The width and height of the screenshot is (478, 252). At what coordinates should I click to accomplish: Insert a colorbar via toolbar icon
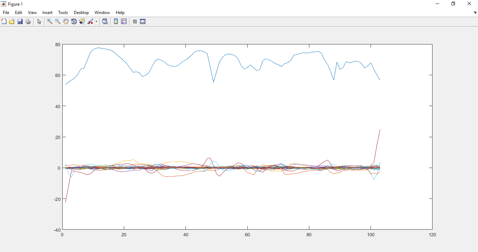coord(116,21)
